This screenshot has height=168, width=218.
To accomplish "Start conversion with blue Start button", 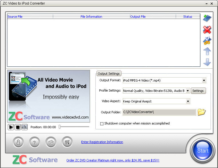I will [x=203, y=151].
